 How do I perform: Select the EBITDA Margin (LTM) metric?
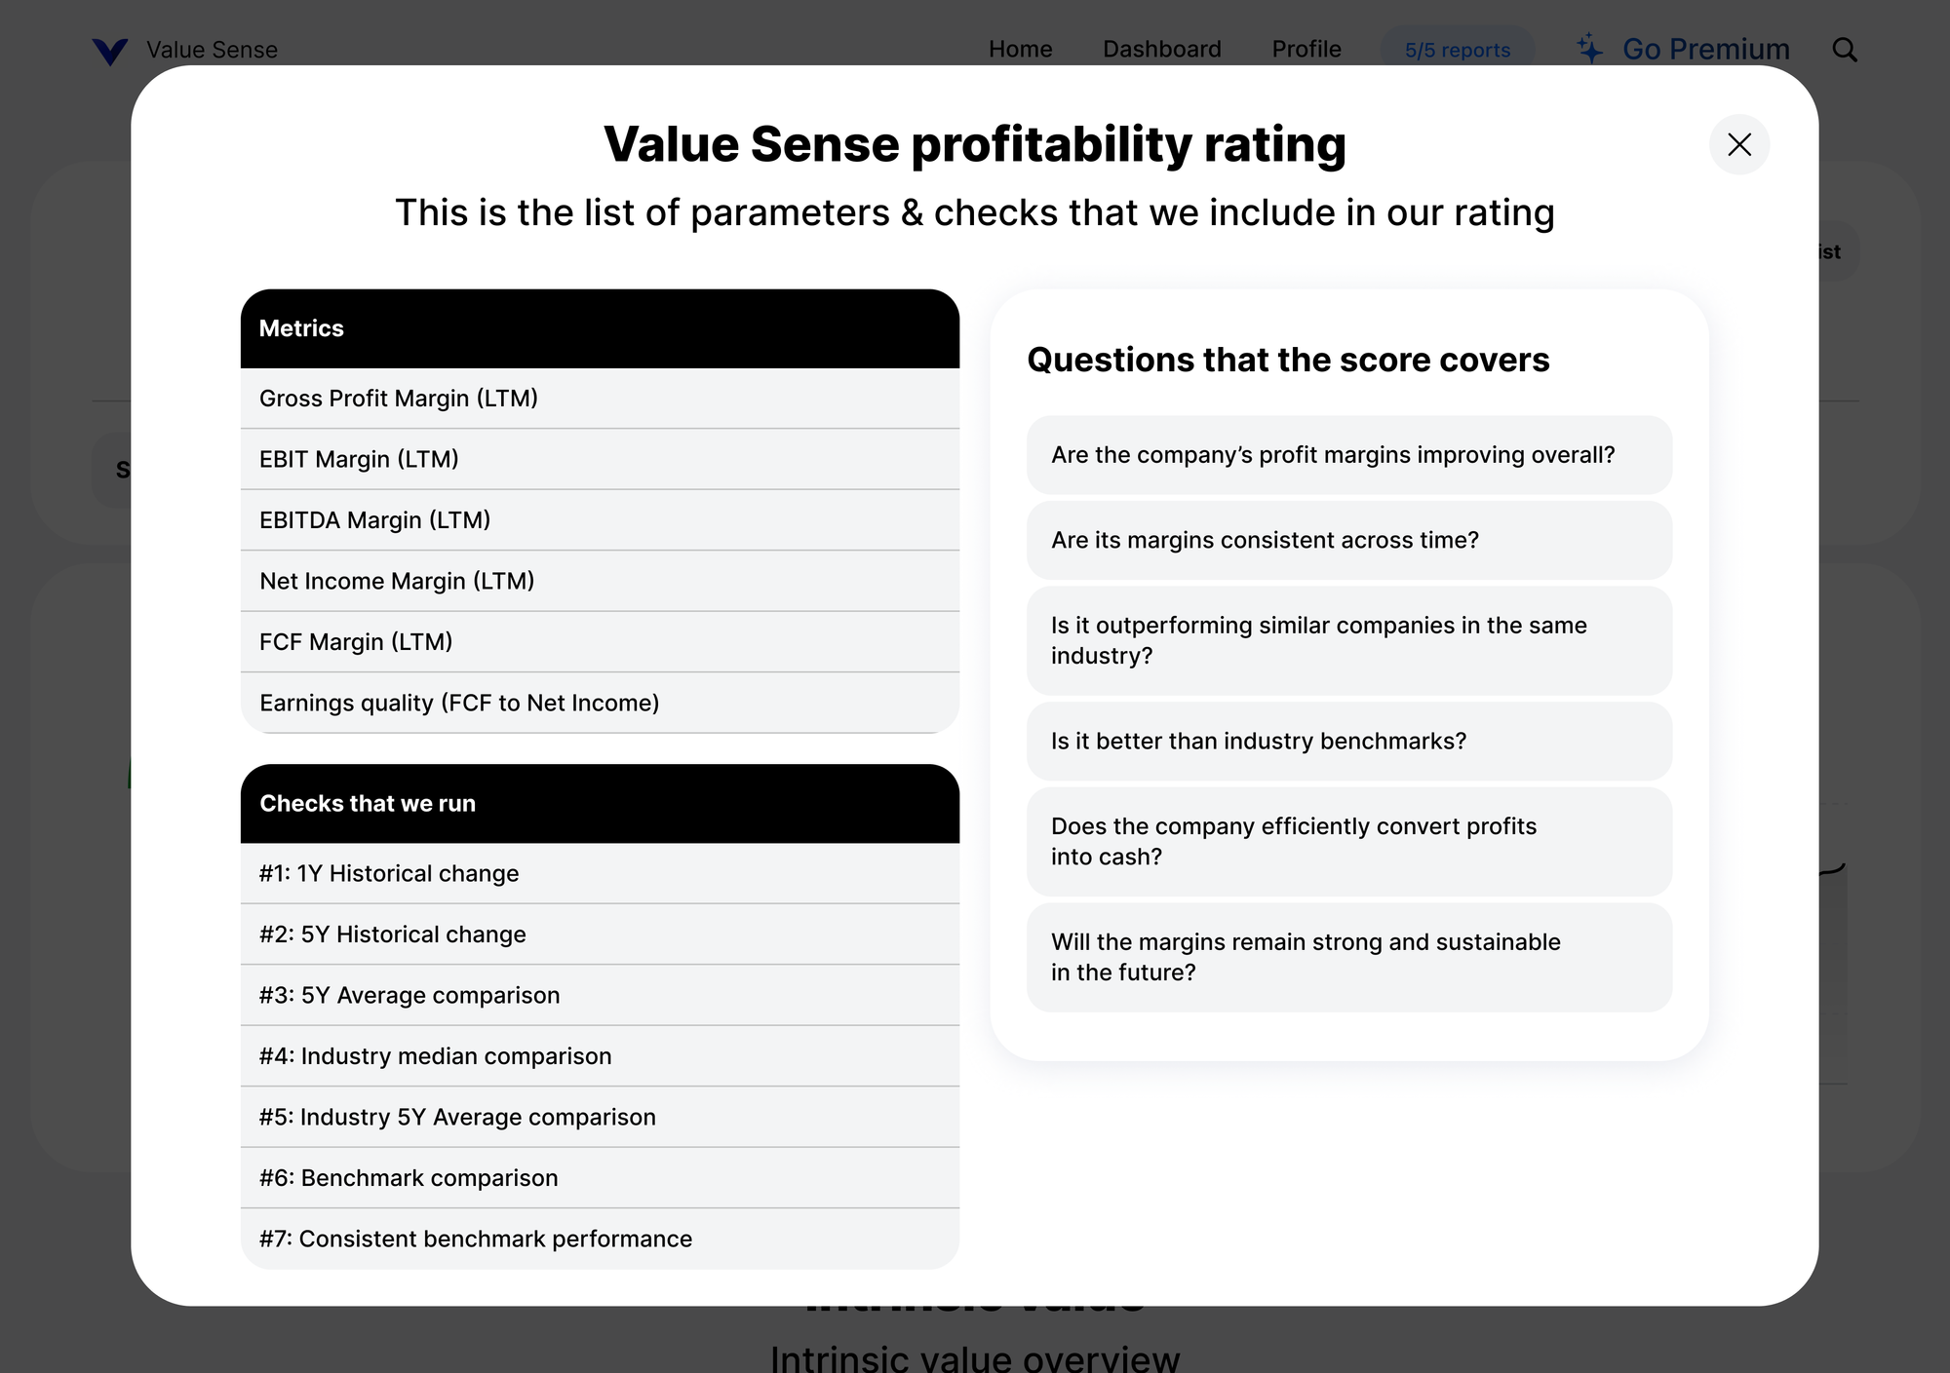pos(599,519)
